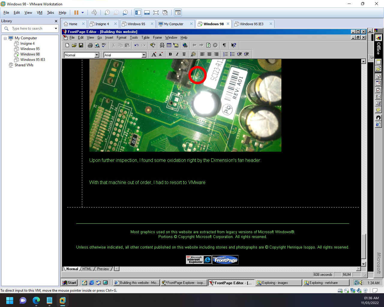Click Office shortcut bar New Note icon
Screen dimensions: 384x307
tap(378, 110)
